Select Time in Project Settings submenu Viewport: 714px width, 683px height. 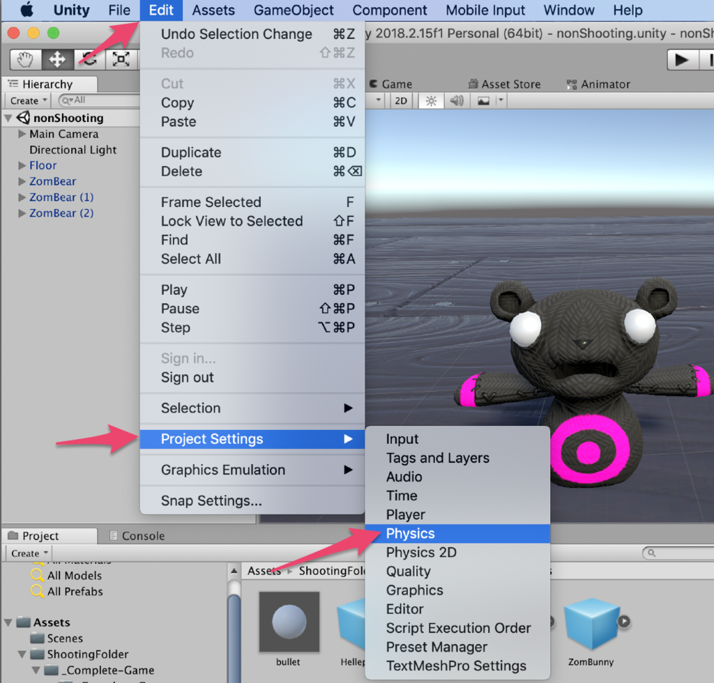pyautogui.click(x=457, y=496)
